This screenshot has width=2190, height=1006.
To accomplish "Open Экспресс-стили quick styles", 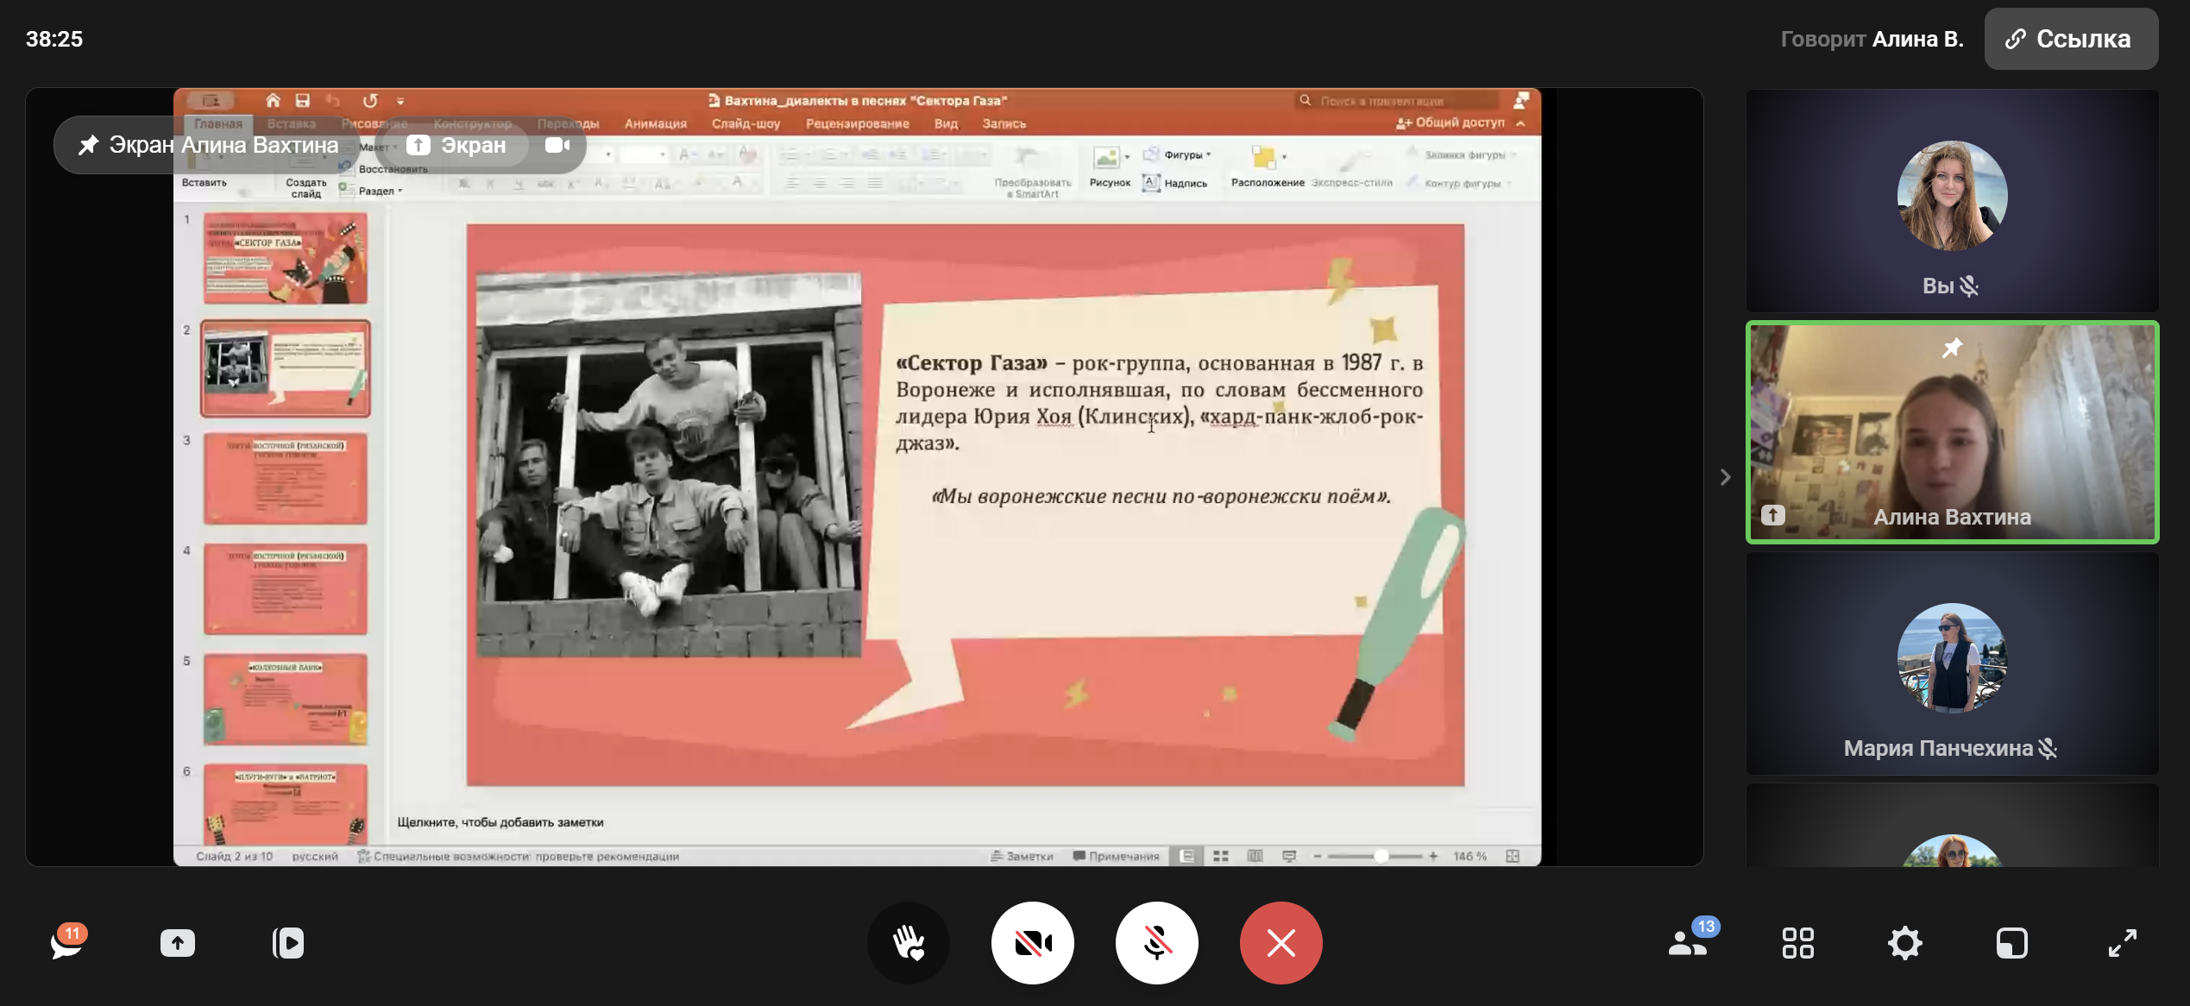I will (x=1351, y=169).
